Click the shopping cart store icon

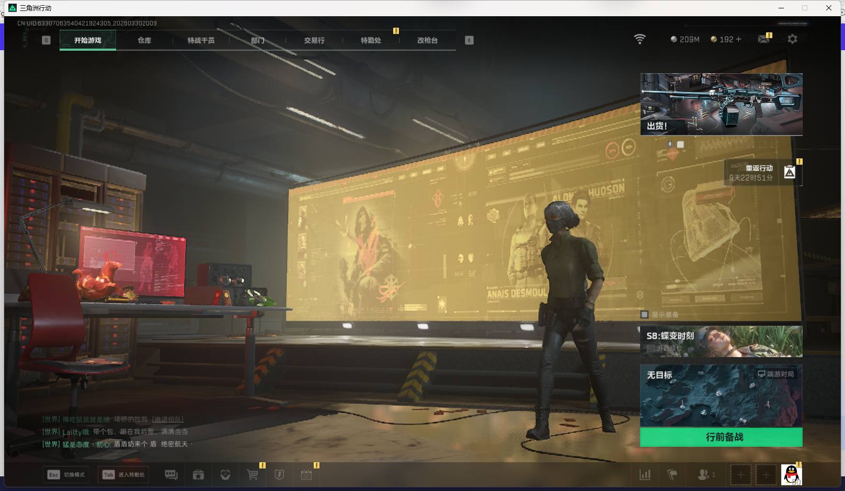tap(253, 474)
